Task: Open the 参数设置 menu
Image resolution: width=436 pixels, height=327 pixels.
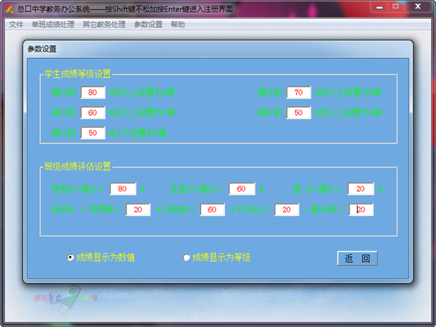Action: (x=148, y=24)
